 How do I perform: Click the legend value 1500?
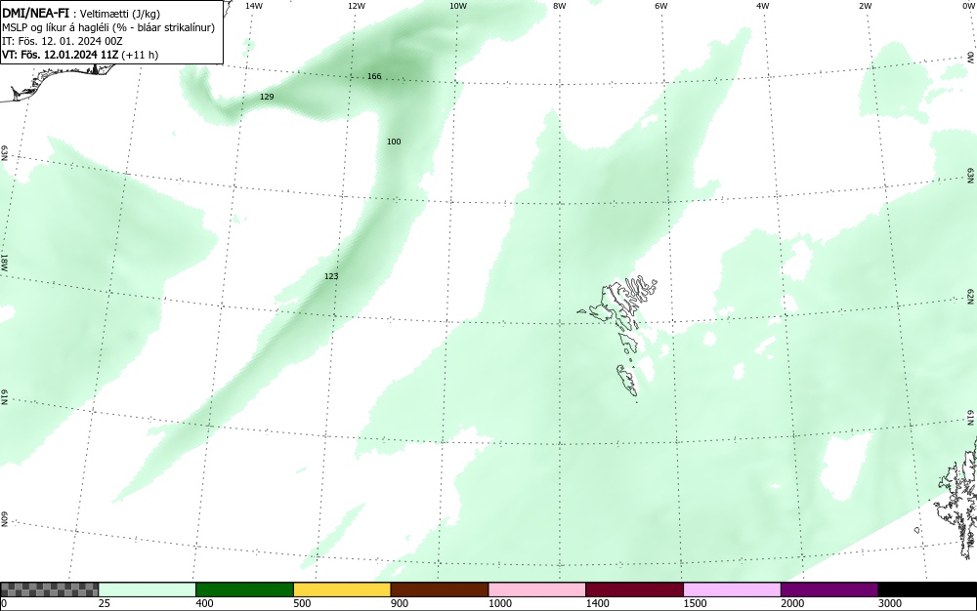coord(695,603)
